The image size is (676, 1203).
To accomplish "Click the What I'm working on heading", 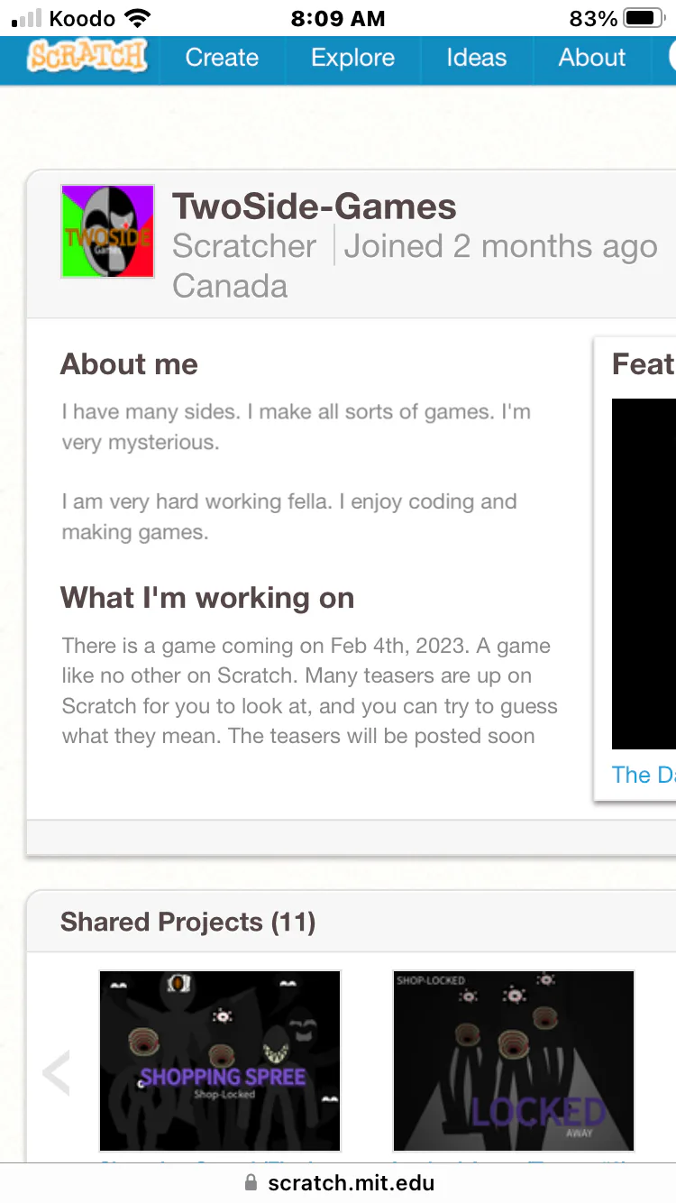I will (x=207, y=598).
